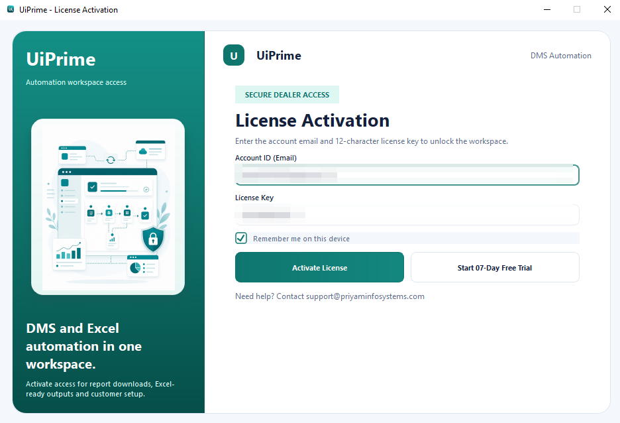Click the workflow illustration image on left panel
This screenshot has width=620, height=423.
click(108, 207)
